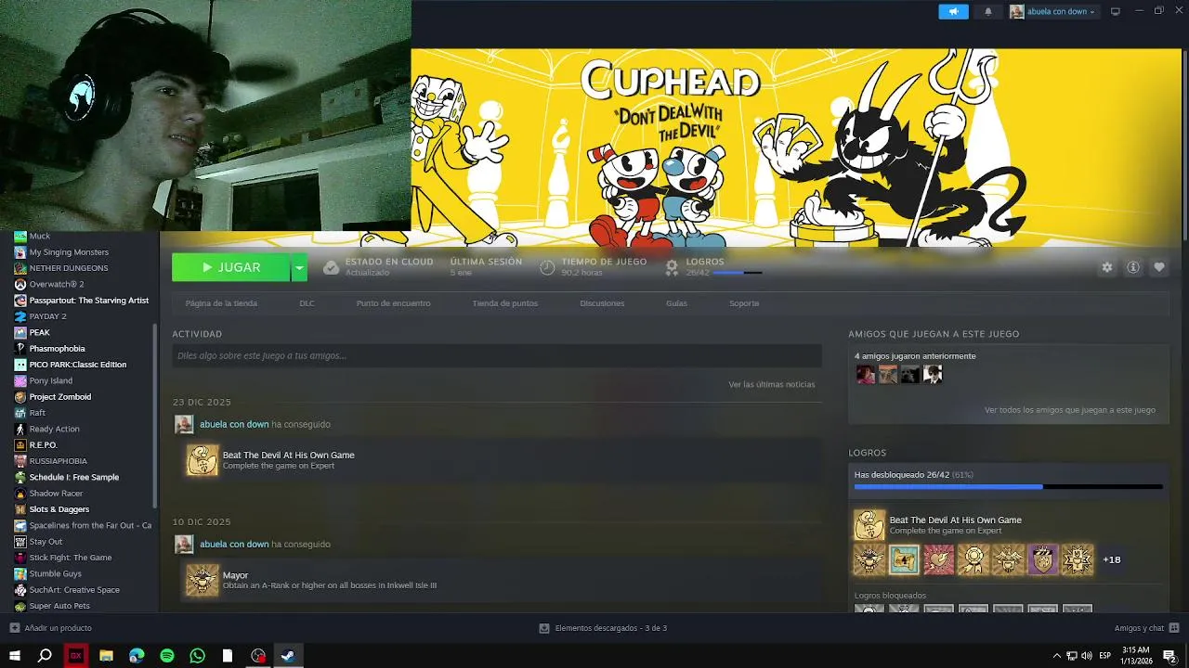Click the achievements progress bar in LOGROS panel

1008,486
